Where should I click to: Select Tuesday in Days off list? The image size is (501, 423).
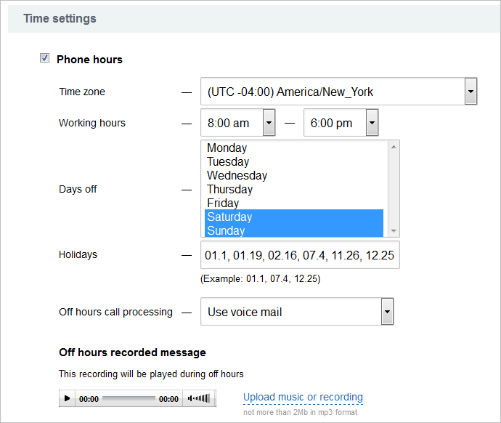227,162
